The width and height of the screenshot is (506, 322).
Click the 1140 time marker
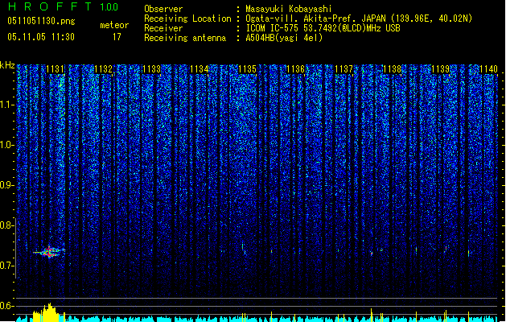point(488,69)
